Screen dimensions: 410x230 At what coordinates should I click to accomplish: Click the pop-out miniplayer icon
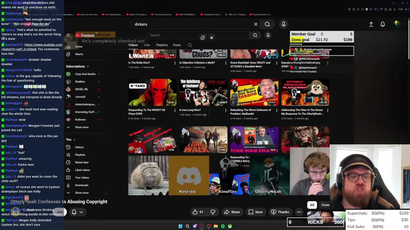(202, 38)
